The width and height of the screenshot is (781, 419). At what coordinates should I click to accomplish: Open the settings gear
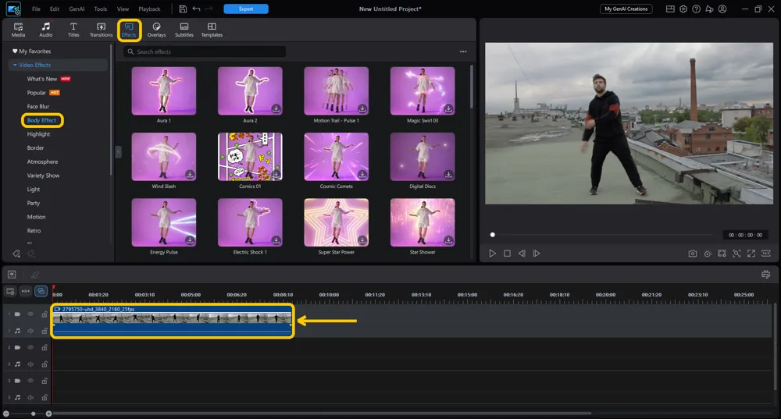click(x=683, y=9)
